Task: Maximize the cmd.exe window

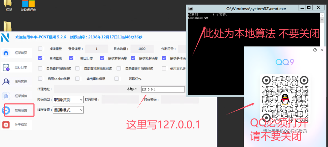Action: click(x=309, y=8)
